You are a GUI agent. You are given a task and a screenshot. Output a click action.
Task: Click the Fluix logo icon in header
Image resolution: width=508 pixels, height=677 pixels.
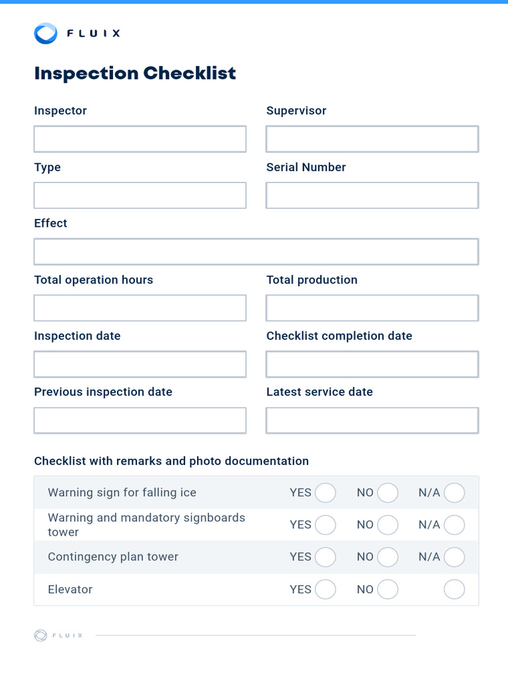tap(46, 33)
